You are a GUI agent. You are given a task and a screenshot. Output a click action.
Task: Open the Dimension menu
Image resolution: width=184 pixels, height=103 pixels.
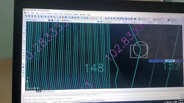pyautogui.click(x=68, y=14)
